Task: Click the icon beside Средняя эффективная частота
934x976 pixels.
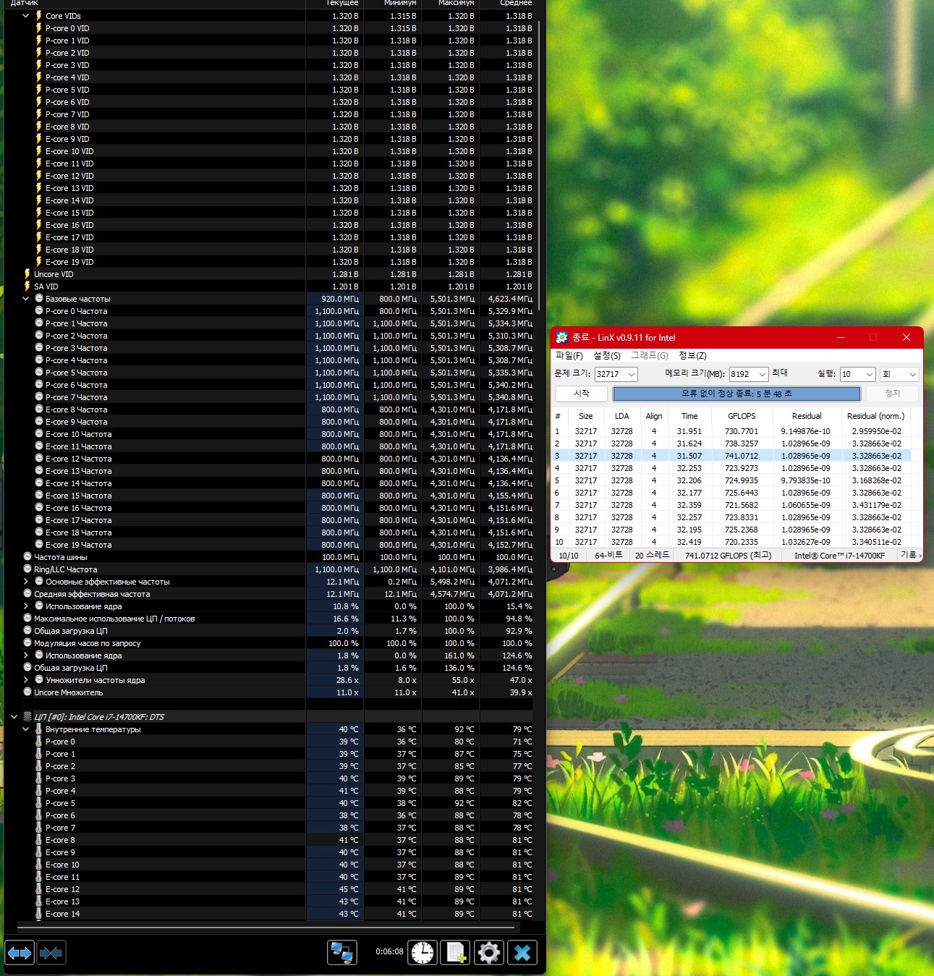Action: [27, 593]
